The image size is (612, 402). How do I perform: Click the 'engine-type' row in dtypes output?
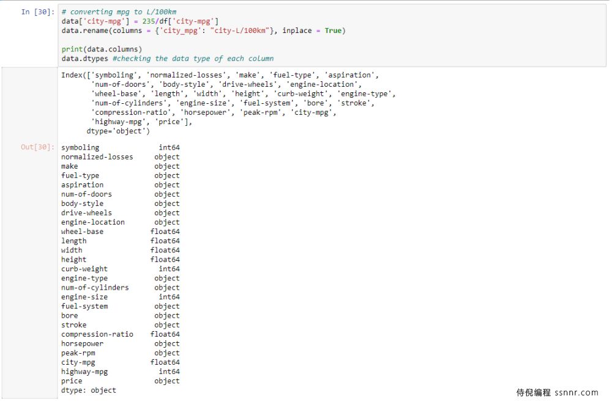pos(120,279)
